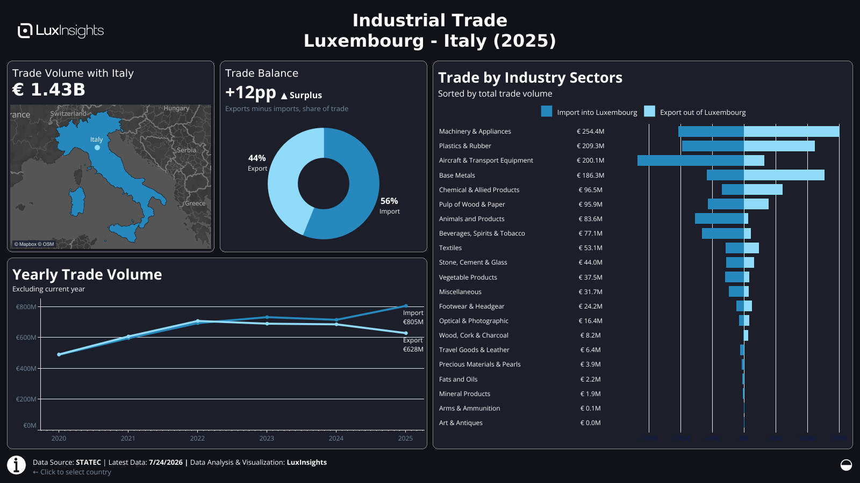Select 'Art & Antiques' label

(461, 423)
